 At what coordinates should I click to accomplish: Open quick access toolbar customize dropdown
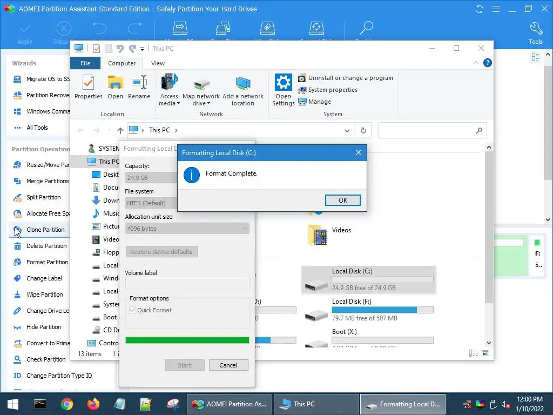pos(142,49)
